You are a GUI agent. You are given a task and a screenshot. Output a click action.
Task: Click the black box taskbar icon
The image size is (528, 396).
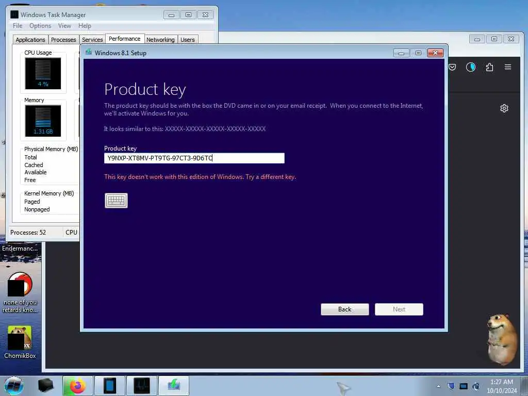46,386
